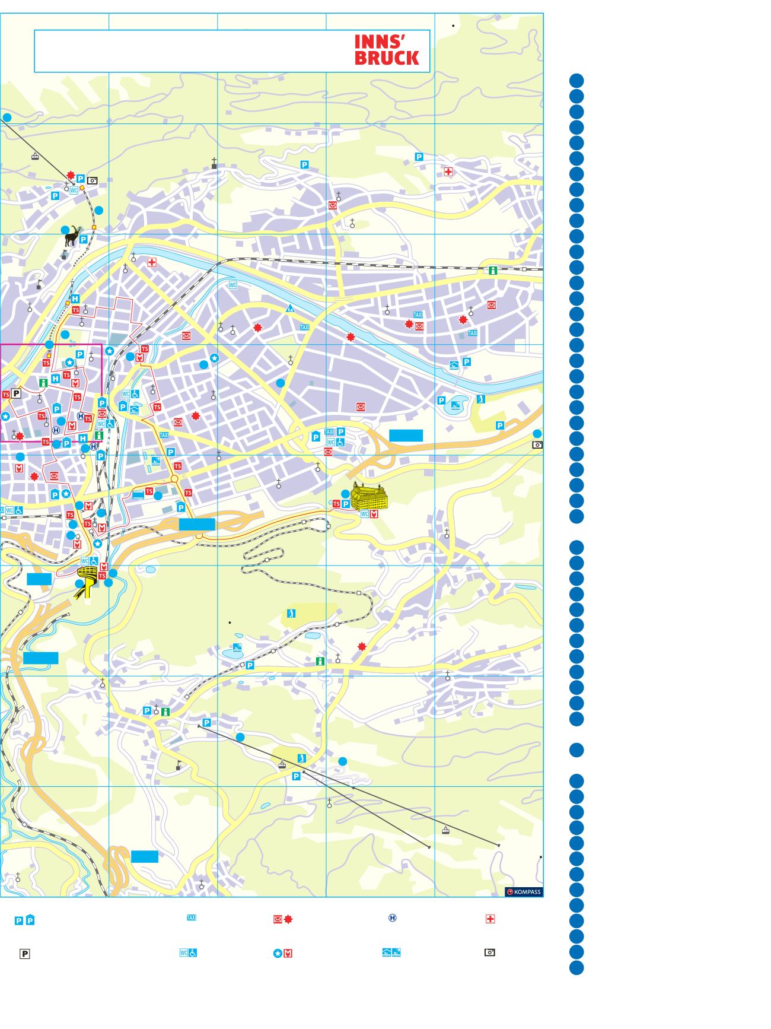771x1029 pixels.
Task: Click blue dot beside the ibex icon
Action: [65, 230]
